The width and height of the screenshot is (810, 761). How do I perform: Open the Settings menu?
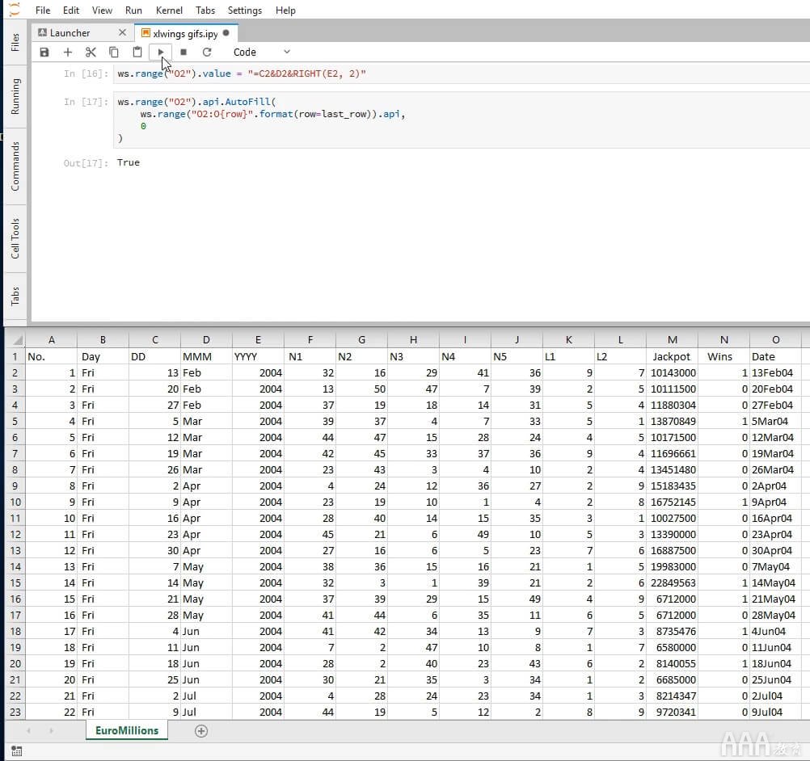click(x=244, y=11)
